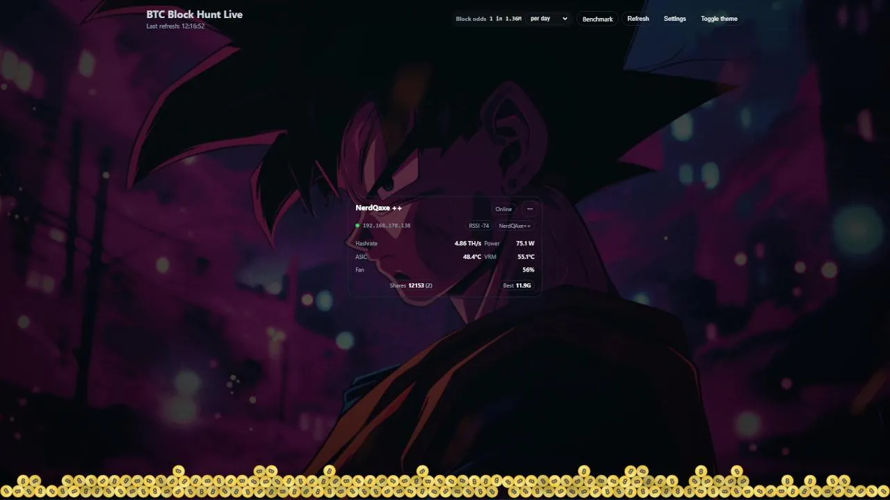Viewport: 890px width, 500px height.
Task: Click the '1 in 1.36M' odds value
Action: point(505,19)
